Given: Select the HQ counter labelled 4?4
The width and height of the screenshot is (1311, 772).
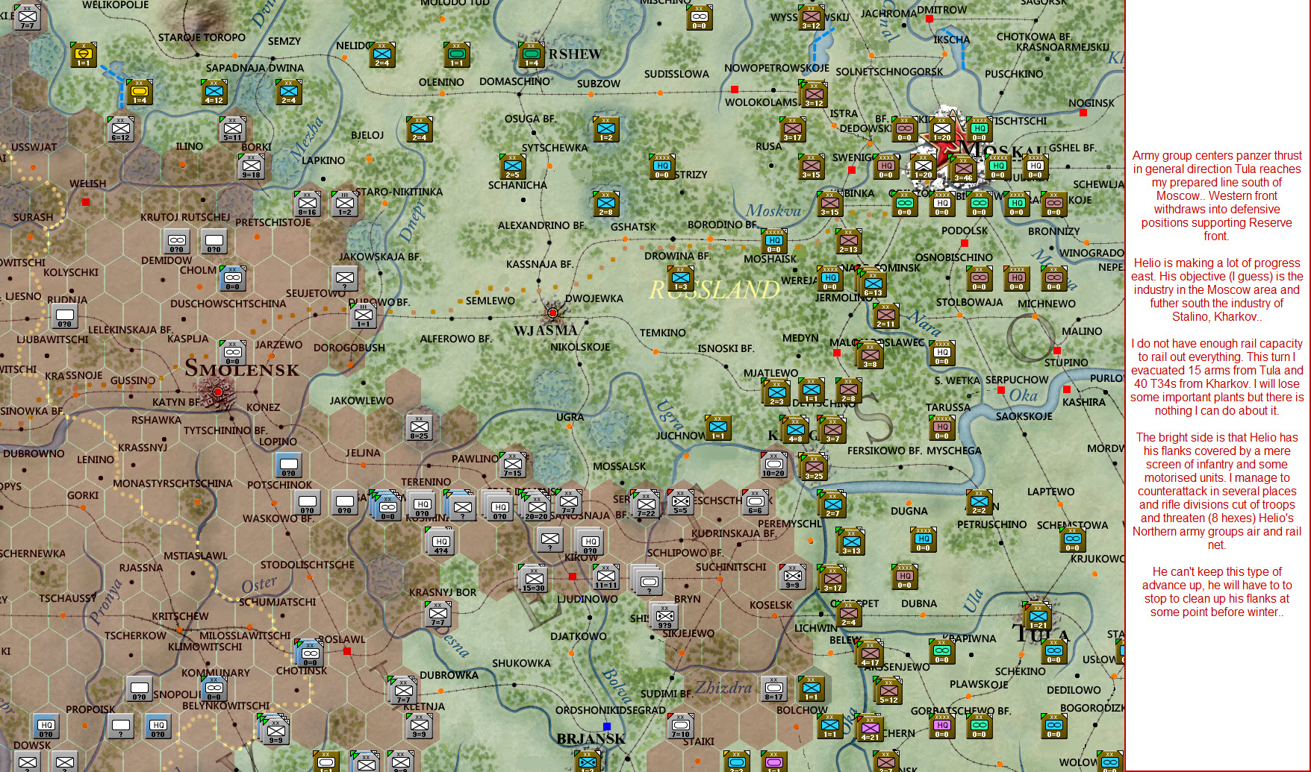Looking at the screenshot, I should tap(440, 542).
